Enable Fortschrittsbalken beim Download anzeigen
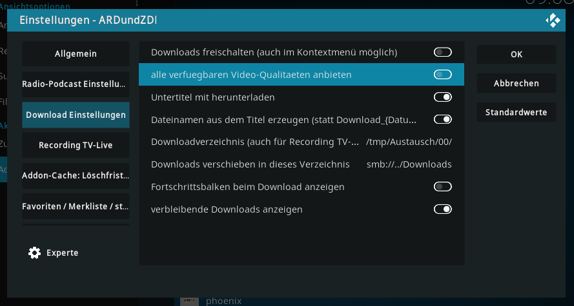574x306 pixels. [442, 187]
